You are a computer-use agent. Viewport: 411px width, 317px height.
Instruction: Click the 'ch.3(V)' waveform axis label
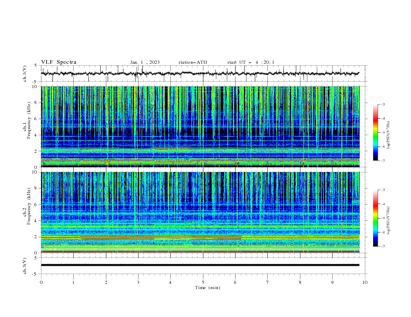point(25,266)
